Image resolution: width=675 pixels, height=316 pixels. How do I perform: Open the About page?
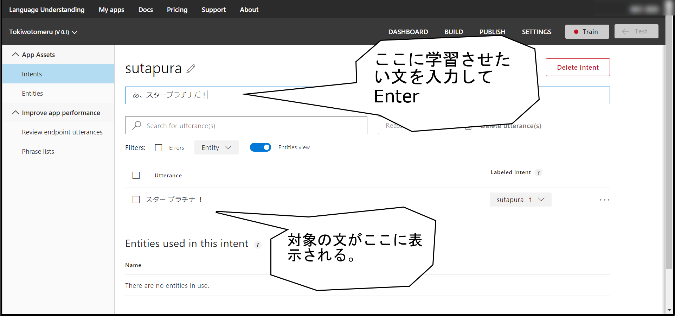[249, 10]
